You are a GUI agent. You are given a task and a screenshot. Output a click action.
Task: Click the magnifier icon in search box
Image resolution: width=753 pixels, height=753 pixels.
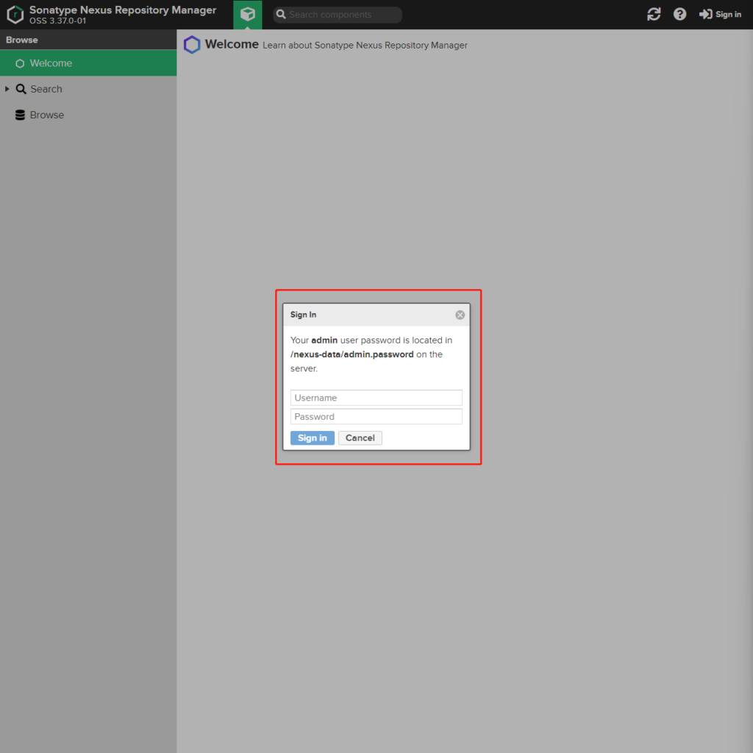281,15
